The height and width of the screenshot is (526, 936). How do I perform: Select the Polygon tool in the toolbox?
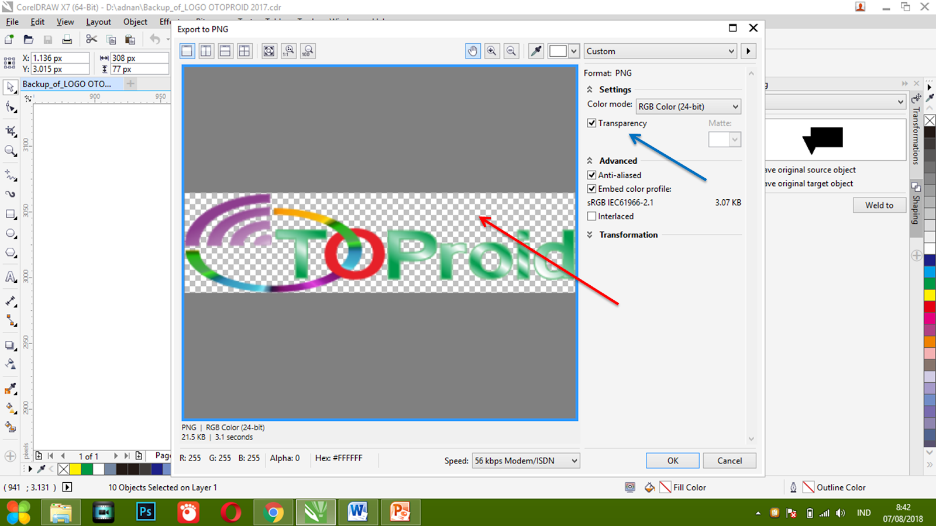pyautogui.click(x=11, y=253)
